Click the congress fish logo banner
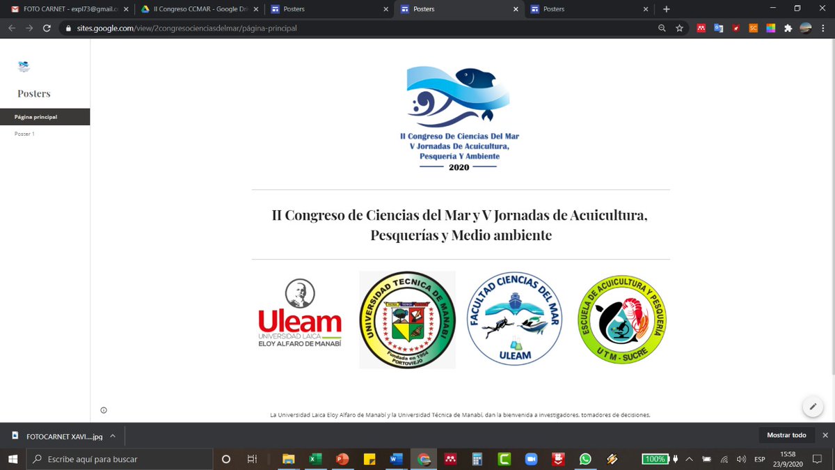Viewport: 835px width, 470px height. click(x=459, y=119)
